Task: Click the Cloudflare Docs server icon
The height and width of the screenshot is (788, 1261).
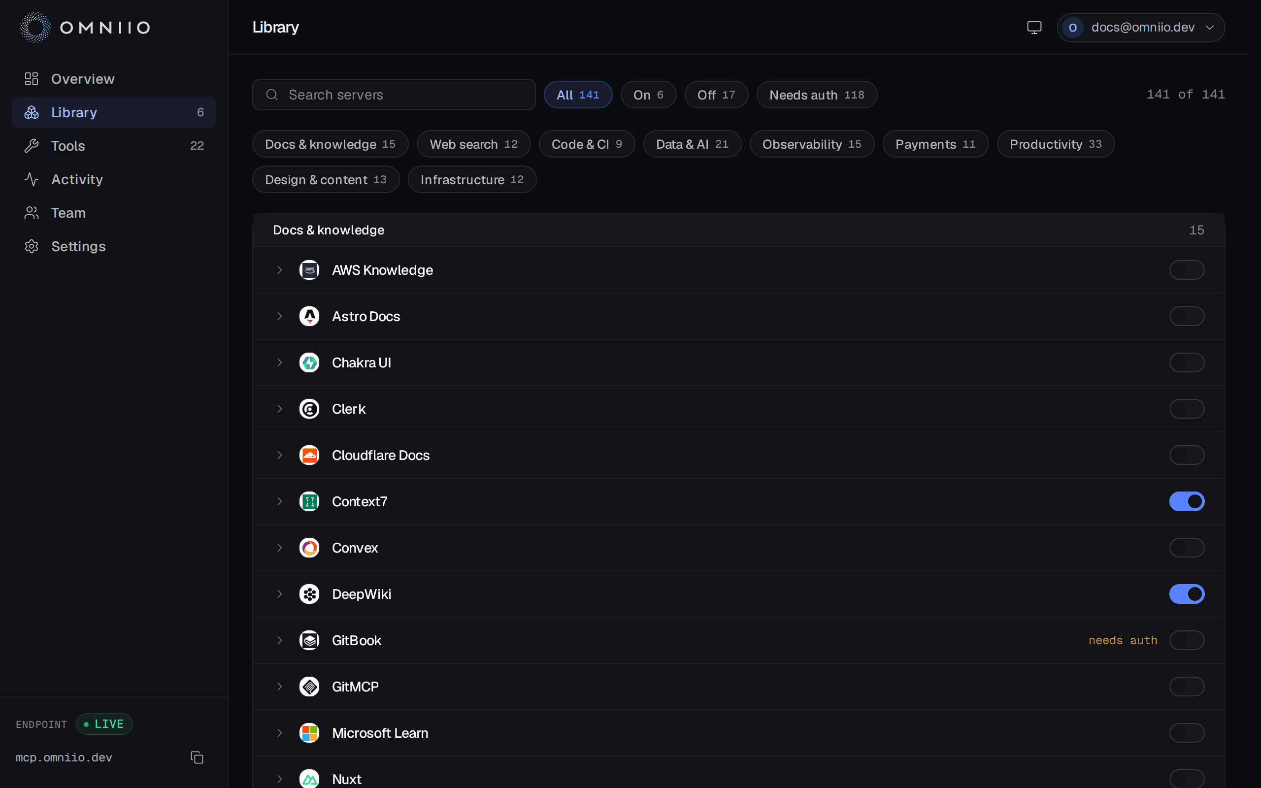Action: [309, 455]
